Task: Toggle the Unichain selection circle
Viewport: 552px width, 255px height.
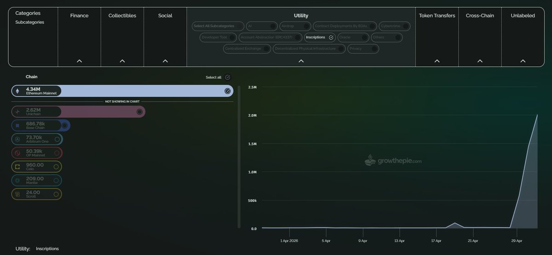Action: tap(139, 112)
